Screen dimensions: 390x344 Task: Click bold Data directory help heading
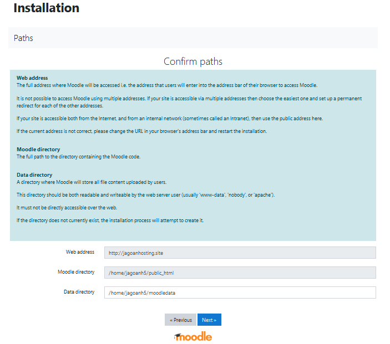pos(34,175)
